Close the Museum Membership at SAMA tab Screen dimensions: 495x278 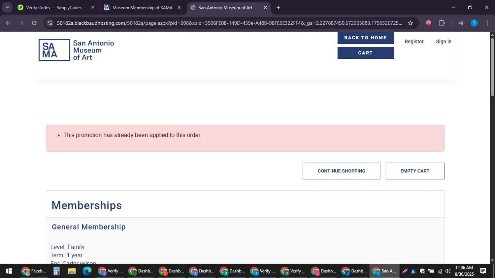point(179,8)
